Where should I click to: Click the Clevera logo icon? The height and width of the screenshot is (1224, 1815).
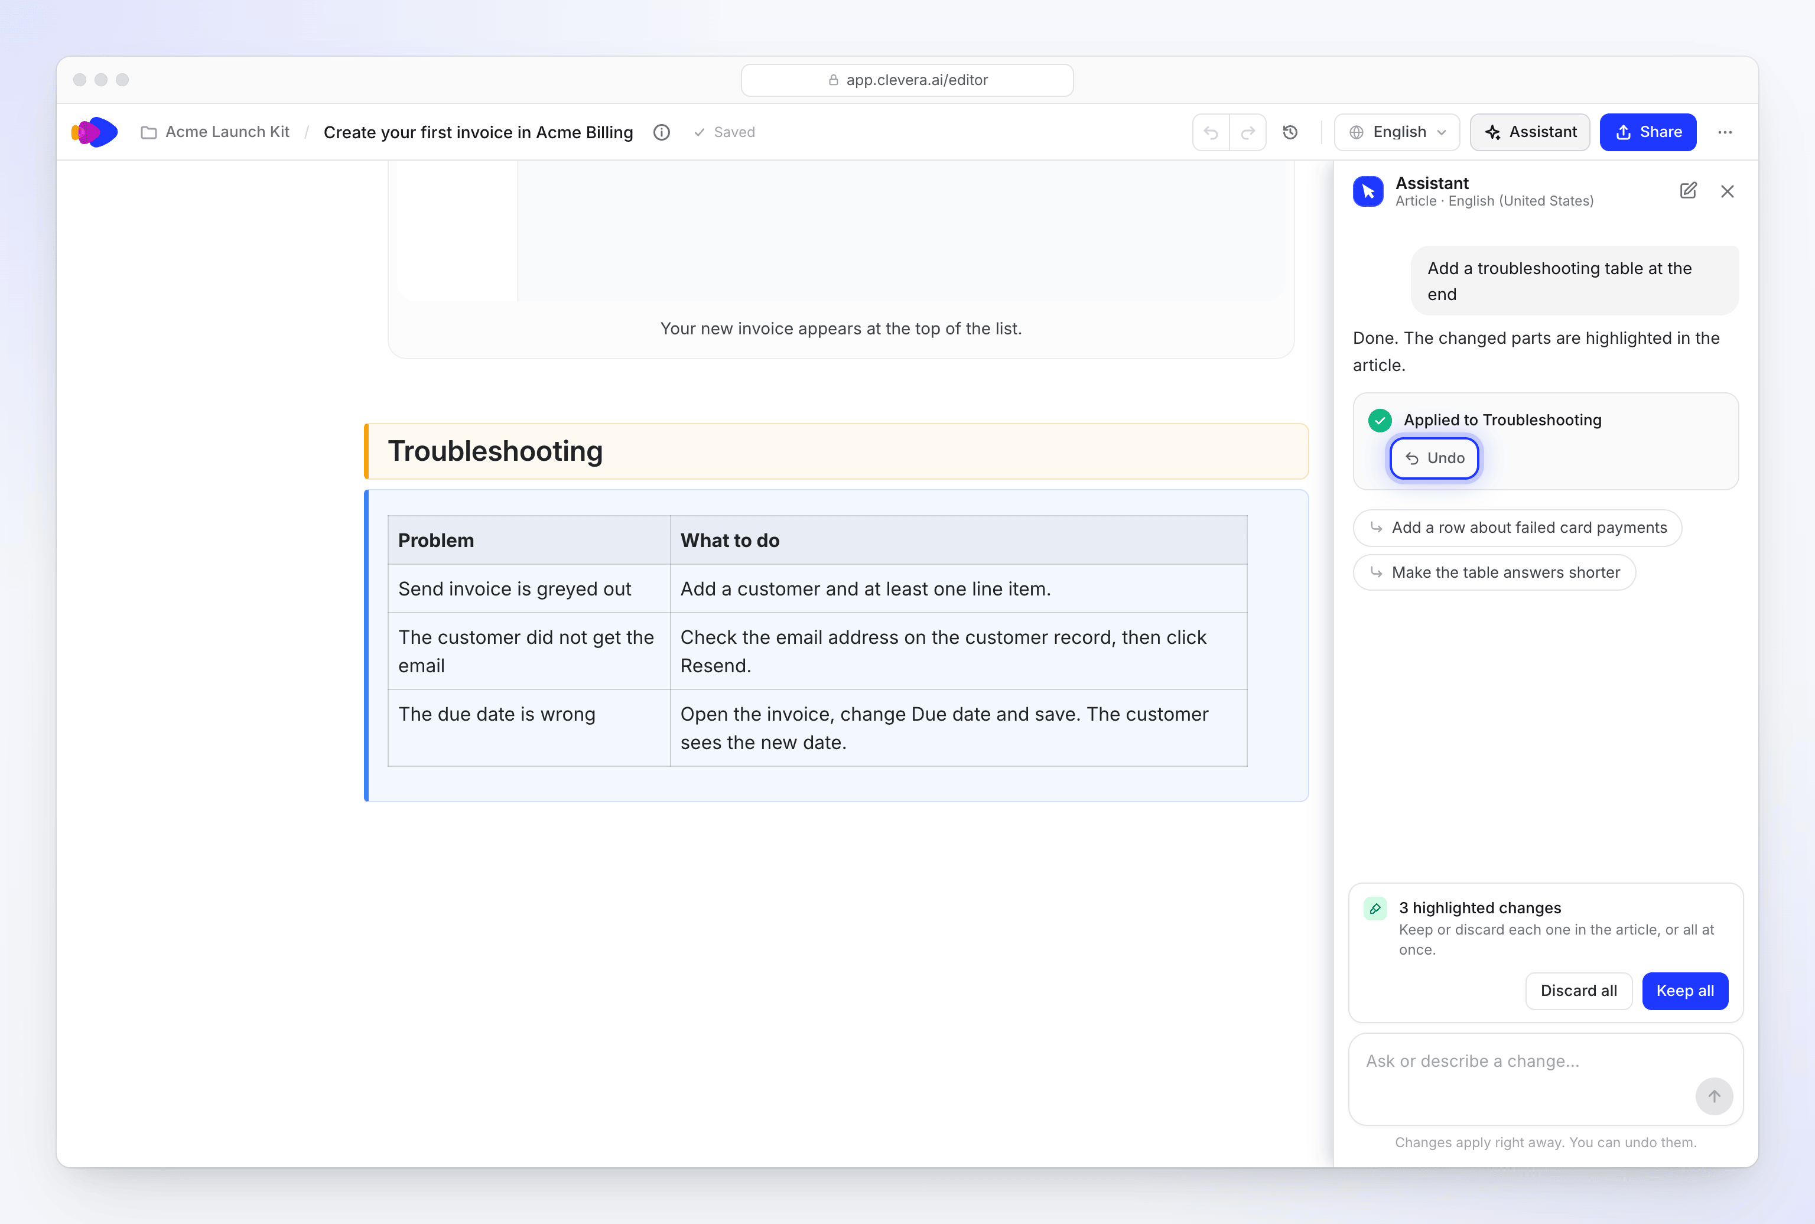tap(95, 132)
